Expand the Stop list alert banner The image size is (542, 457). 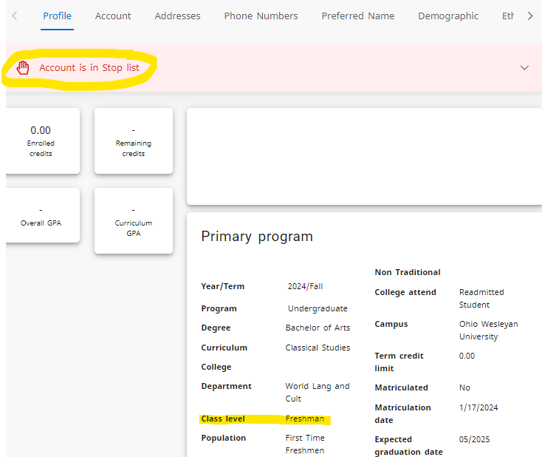524,68
